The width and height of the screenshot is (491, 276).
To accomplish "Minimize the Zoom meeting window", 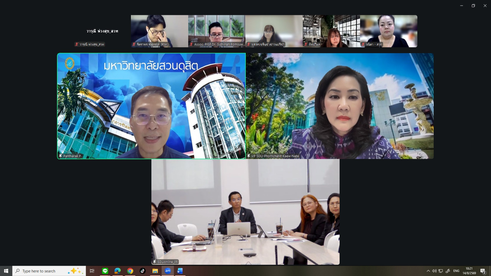I will (x=462, y=5).
